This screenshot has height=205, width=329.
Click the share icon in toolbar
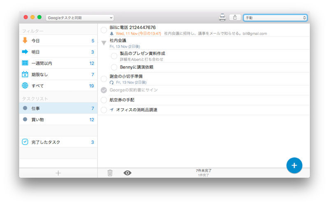[x=235, y=17]
